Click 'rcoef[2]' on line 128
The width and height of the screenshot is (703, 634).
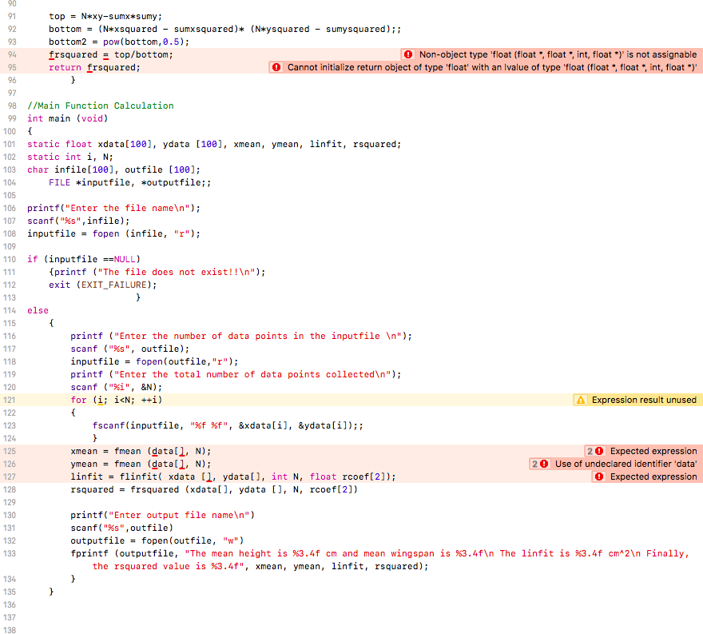click(x=331, y=489)
